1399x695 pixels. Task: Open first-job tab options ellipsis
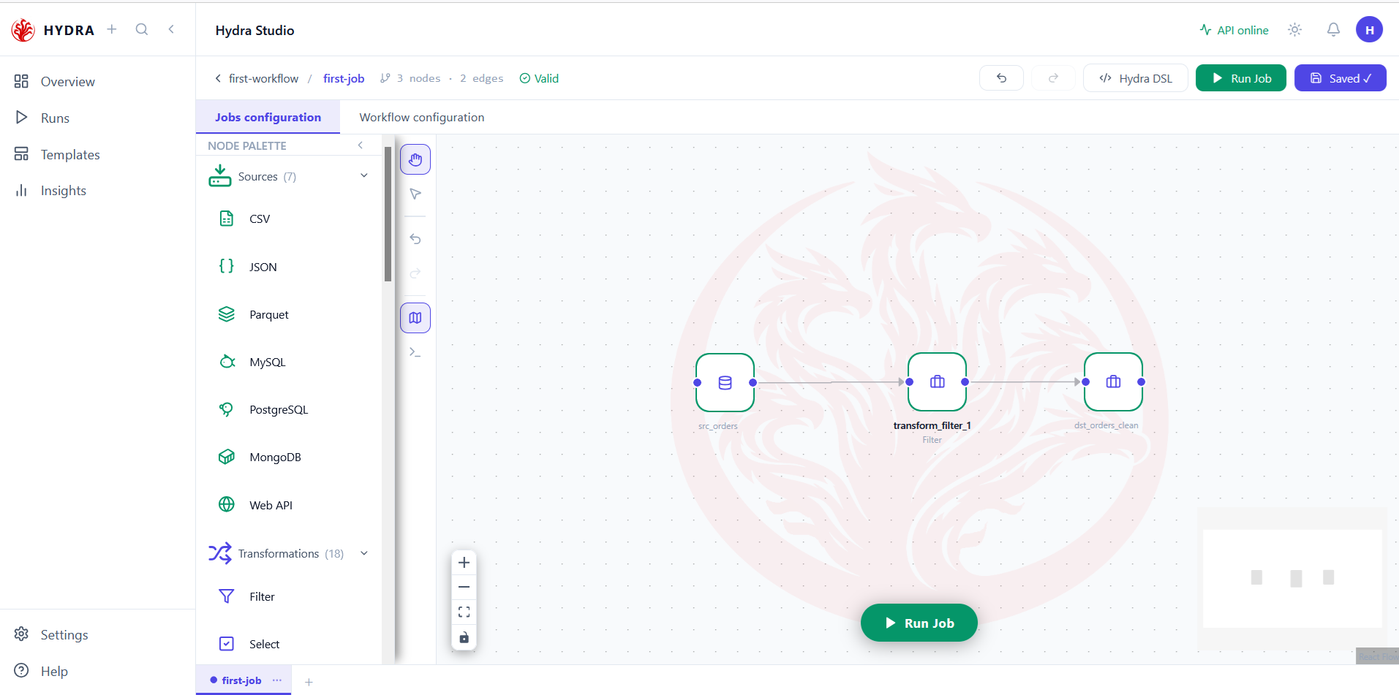[x=277, y=680]
